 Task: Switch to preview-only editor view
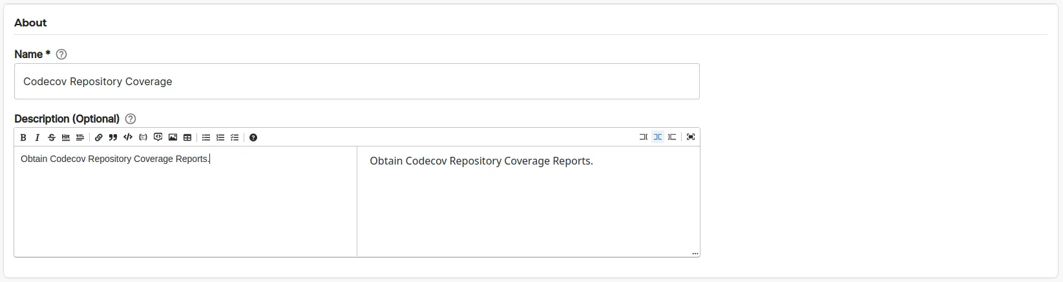[x=672, y=137]
